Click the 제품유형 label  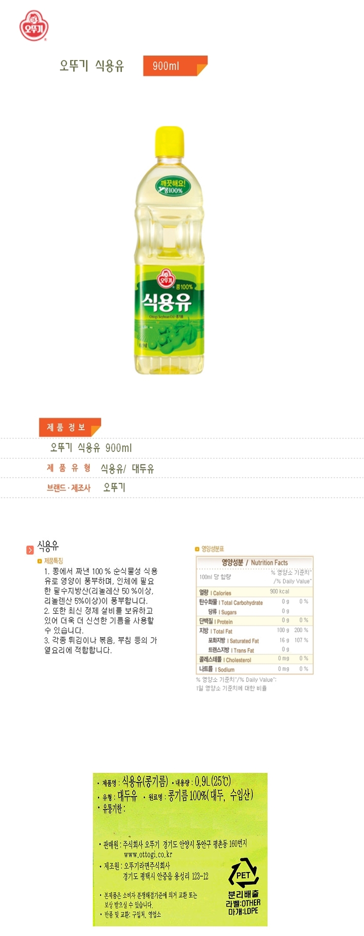point(69,468)
